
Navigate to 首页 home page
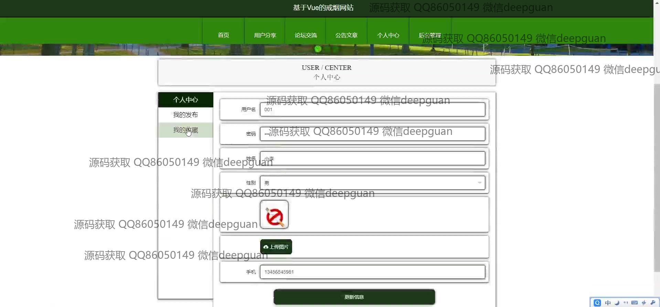(x=223, y=35)
